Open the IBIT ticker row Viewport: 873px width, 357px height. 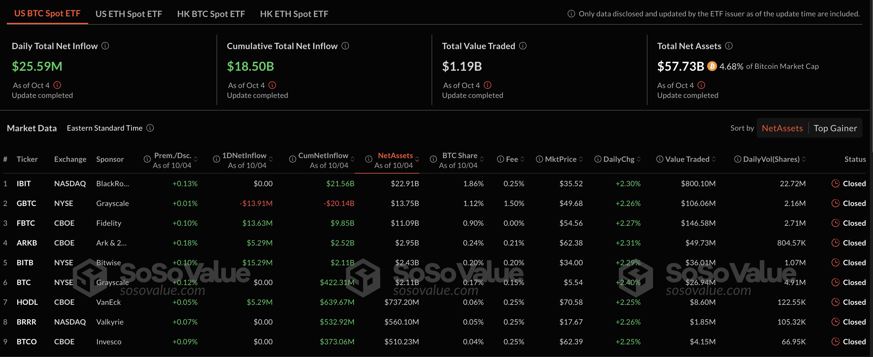coord(434,183)
